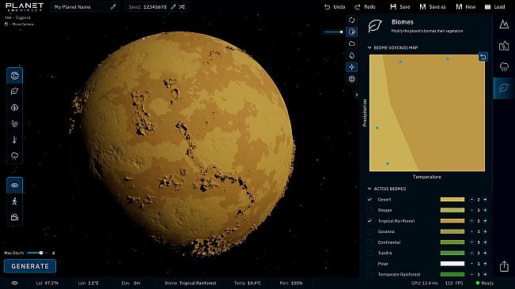The width and height of the screenshot is (515, 289).
Task: Click the Seed 12345678 field
Action: (x=156, y=7)
